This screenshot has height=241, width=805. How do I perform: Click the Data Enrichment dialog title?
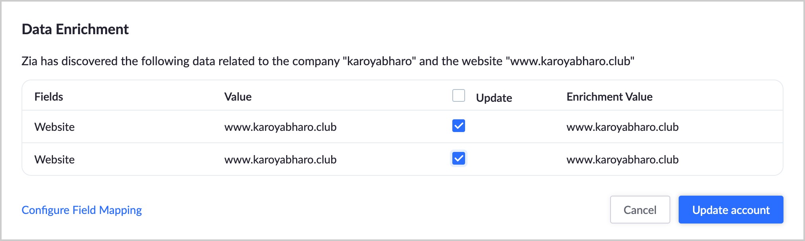coord(75,29)
